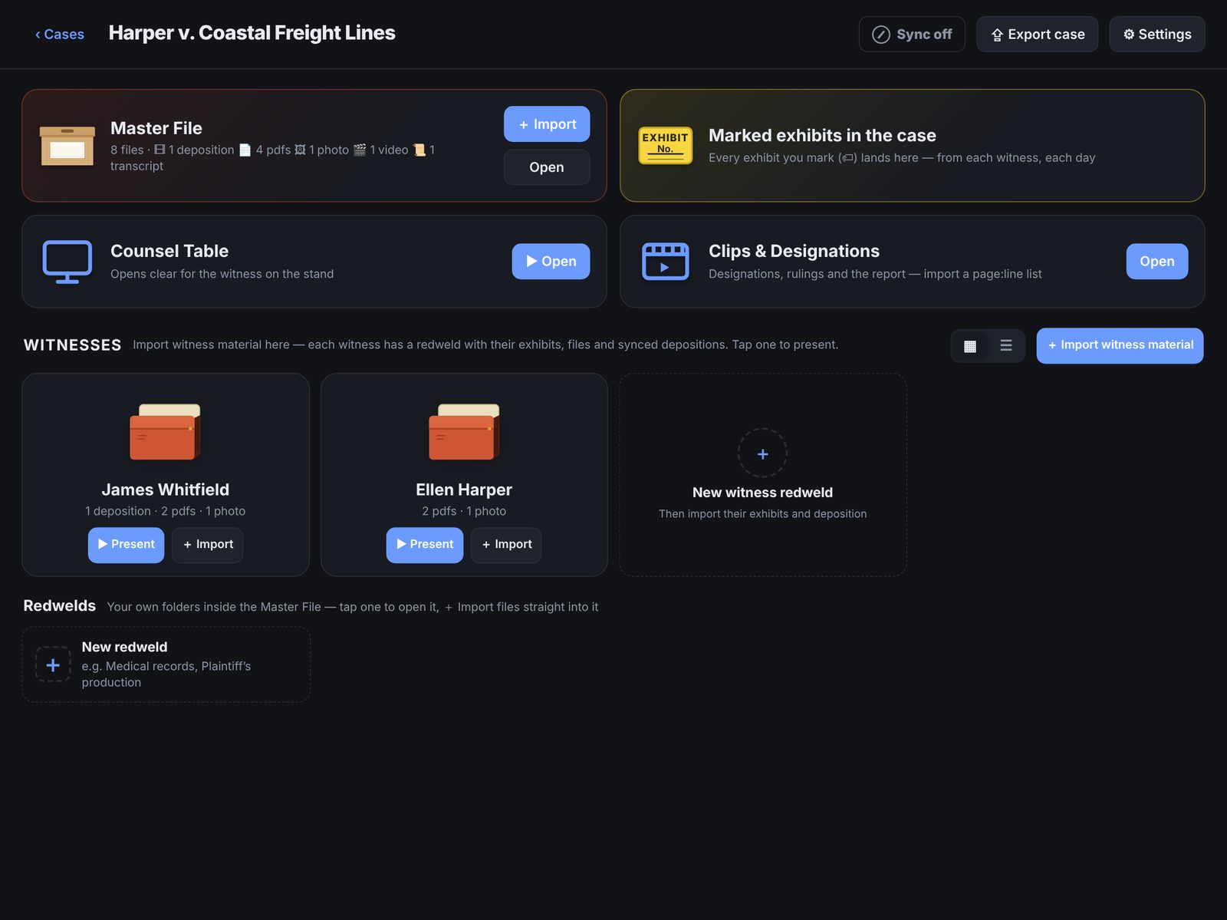
Task: Open the Master File
Action: pyautogui.click(x=547, y=167)
